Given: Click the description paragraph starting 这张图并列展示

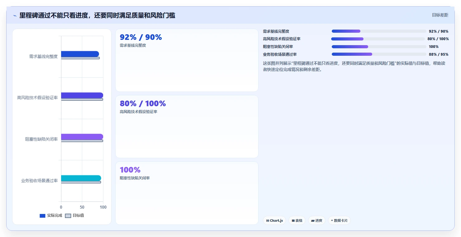Looking at the screenshot, I should 354,66.
